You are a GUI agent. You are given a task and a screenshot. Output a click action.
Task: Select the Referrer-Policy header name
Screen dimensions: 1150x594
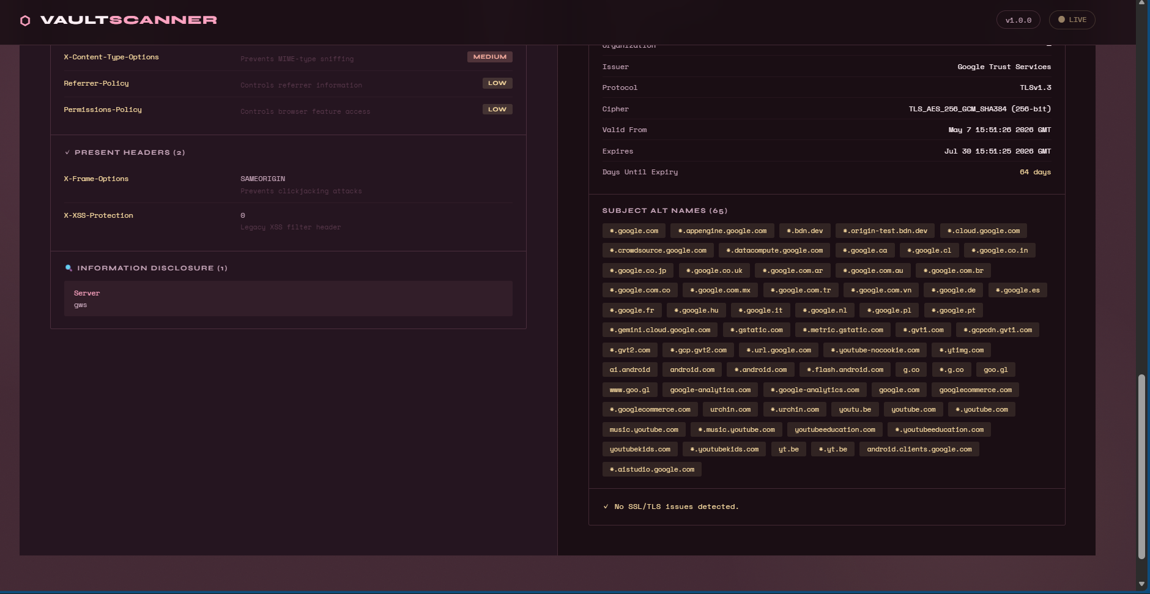(96, 83)
